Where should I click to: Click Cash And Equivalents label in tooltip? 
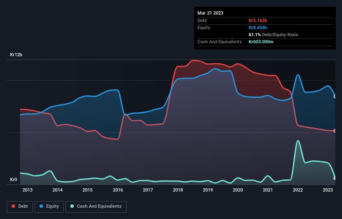pyautogui.click(x=220, y=42)
